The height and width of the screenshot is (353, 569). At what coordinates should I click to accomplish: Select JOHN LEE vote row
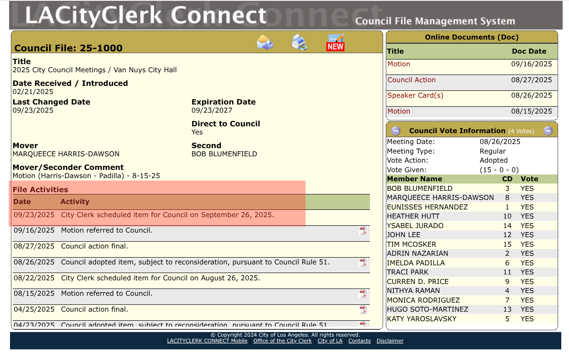[472, 235]
